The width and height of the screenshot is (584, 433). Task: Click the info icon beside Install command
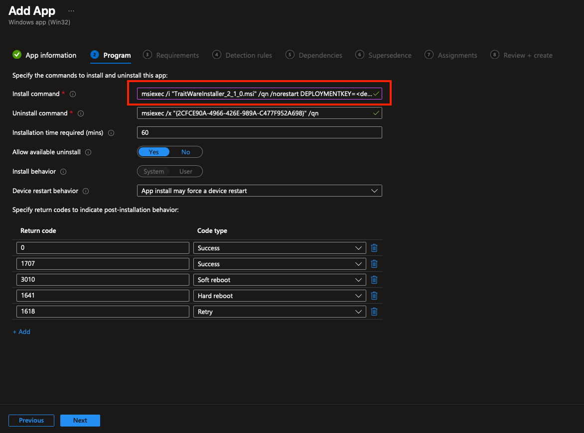(73, 94)
